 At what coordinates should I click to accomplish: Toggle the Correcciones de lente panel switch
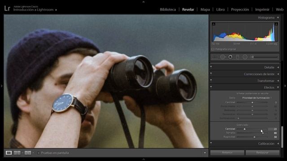coord(211,74)
